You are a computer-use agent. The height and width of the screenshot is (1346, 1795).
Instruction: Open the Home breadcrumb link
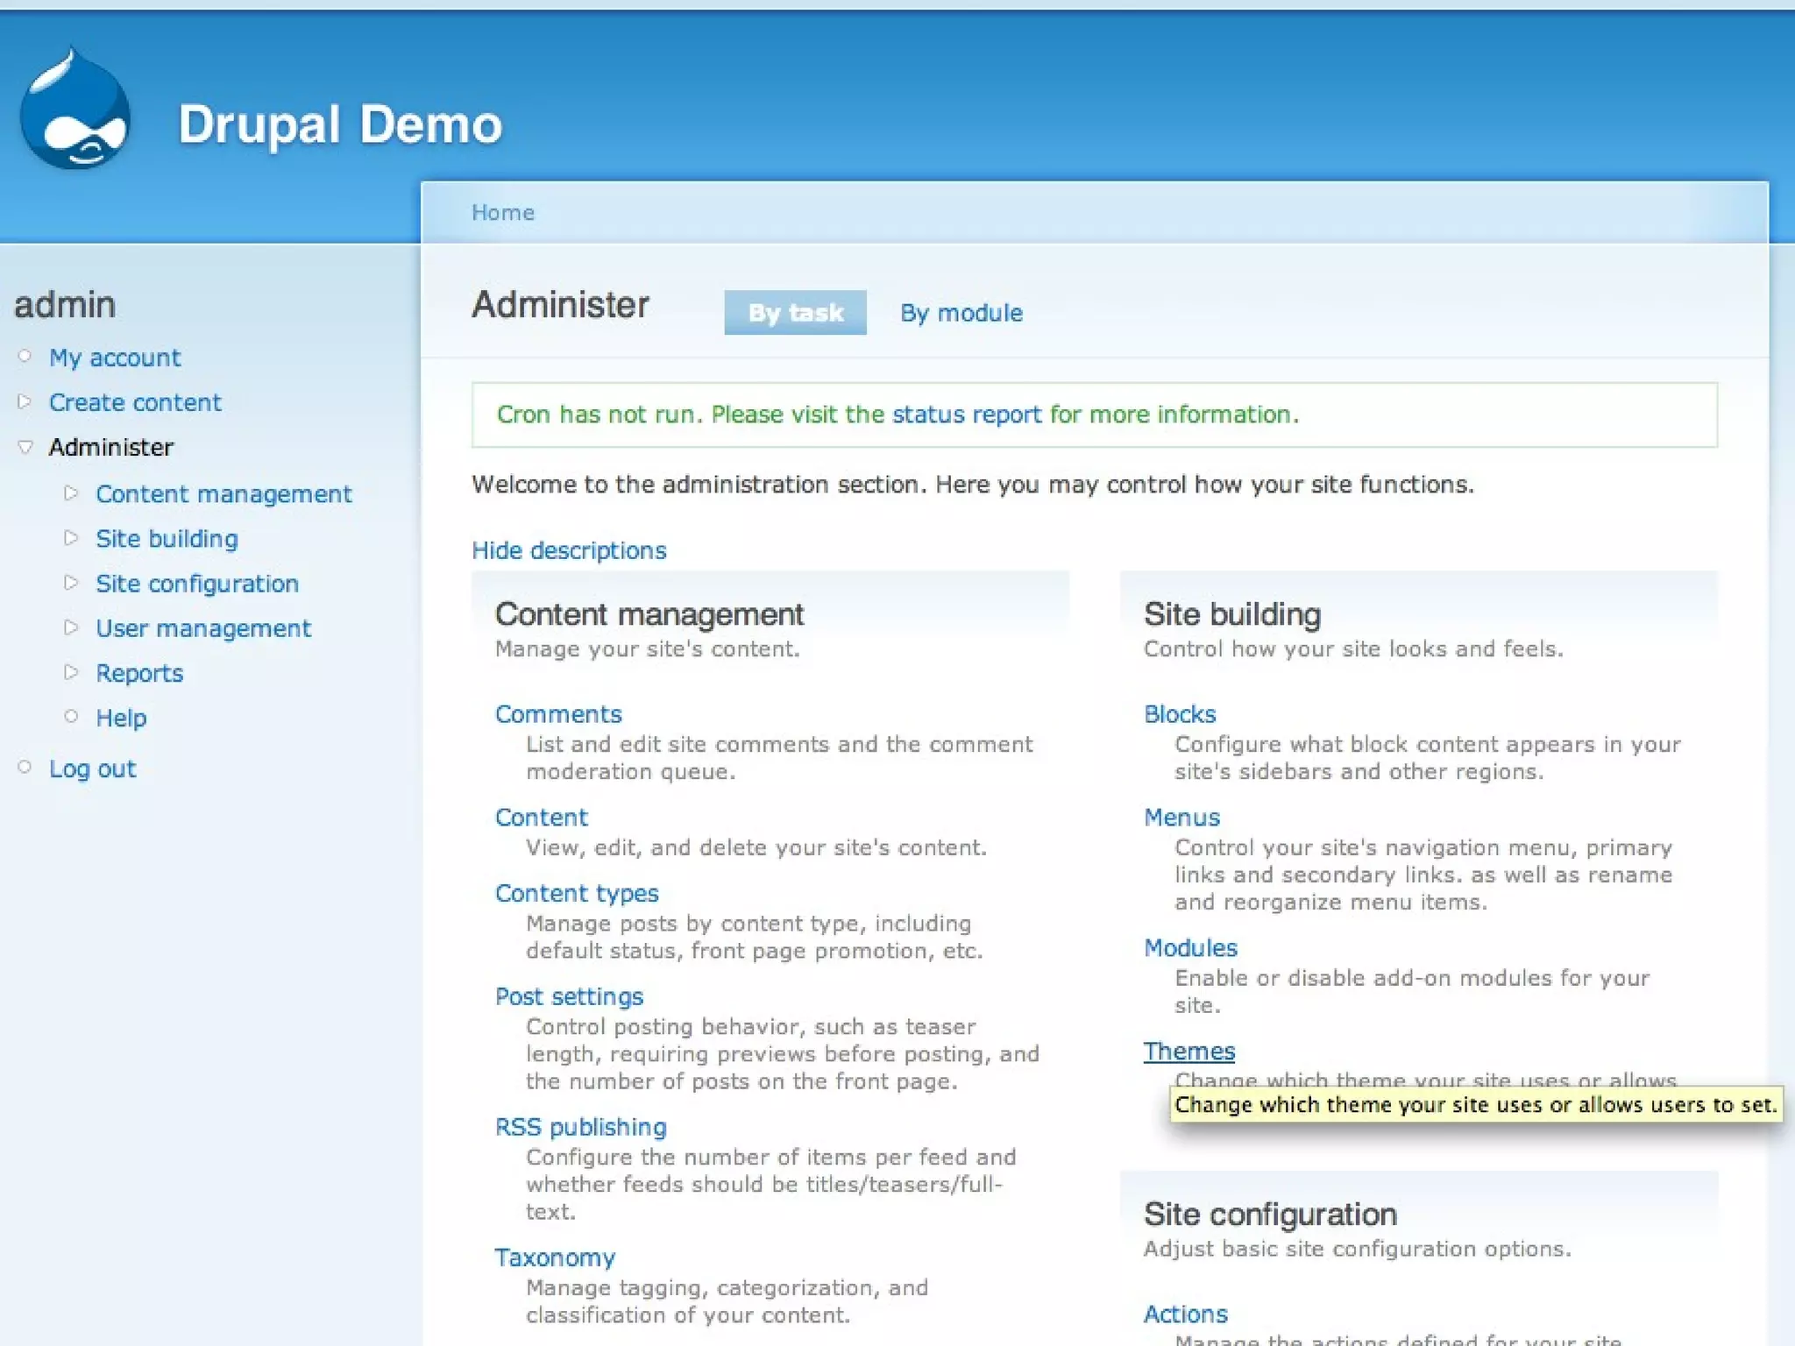pos(502,212)
